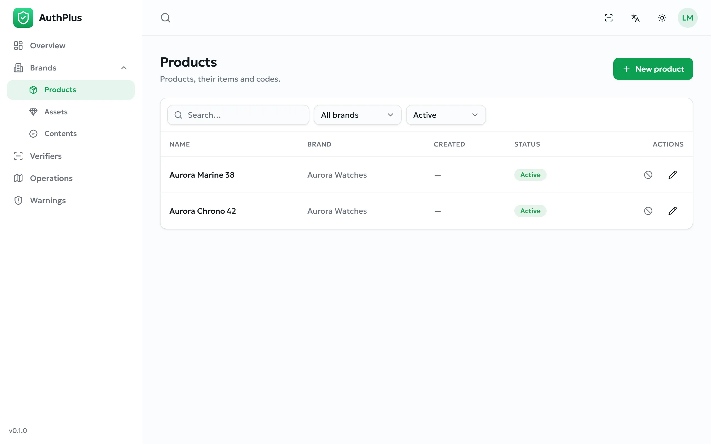711x444 pixels.
Task: Click the v0.1.0 version label
Action: click(18, 430)
